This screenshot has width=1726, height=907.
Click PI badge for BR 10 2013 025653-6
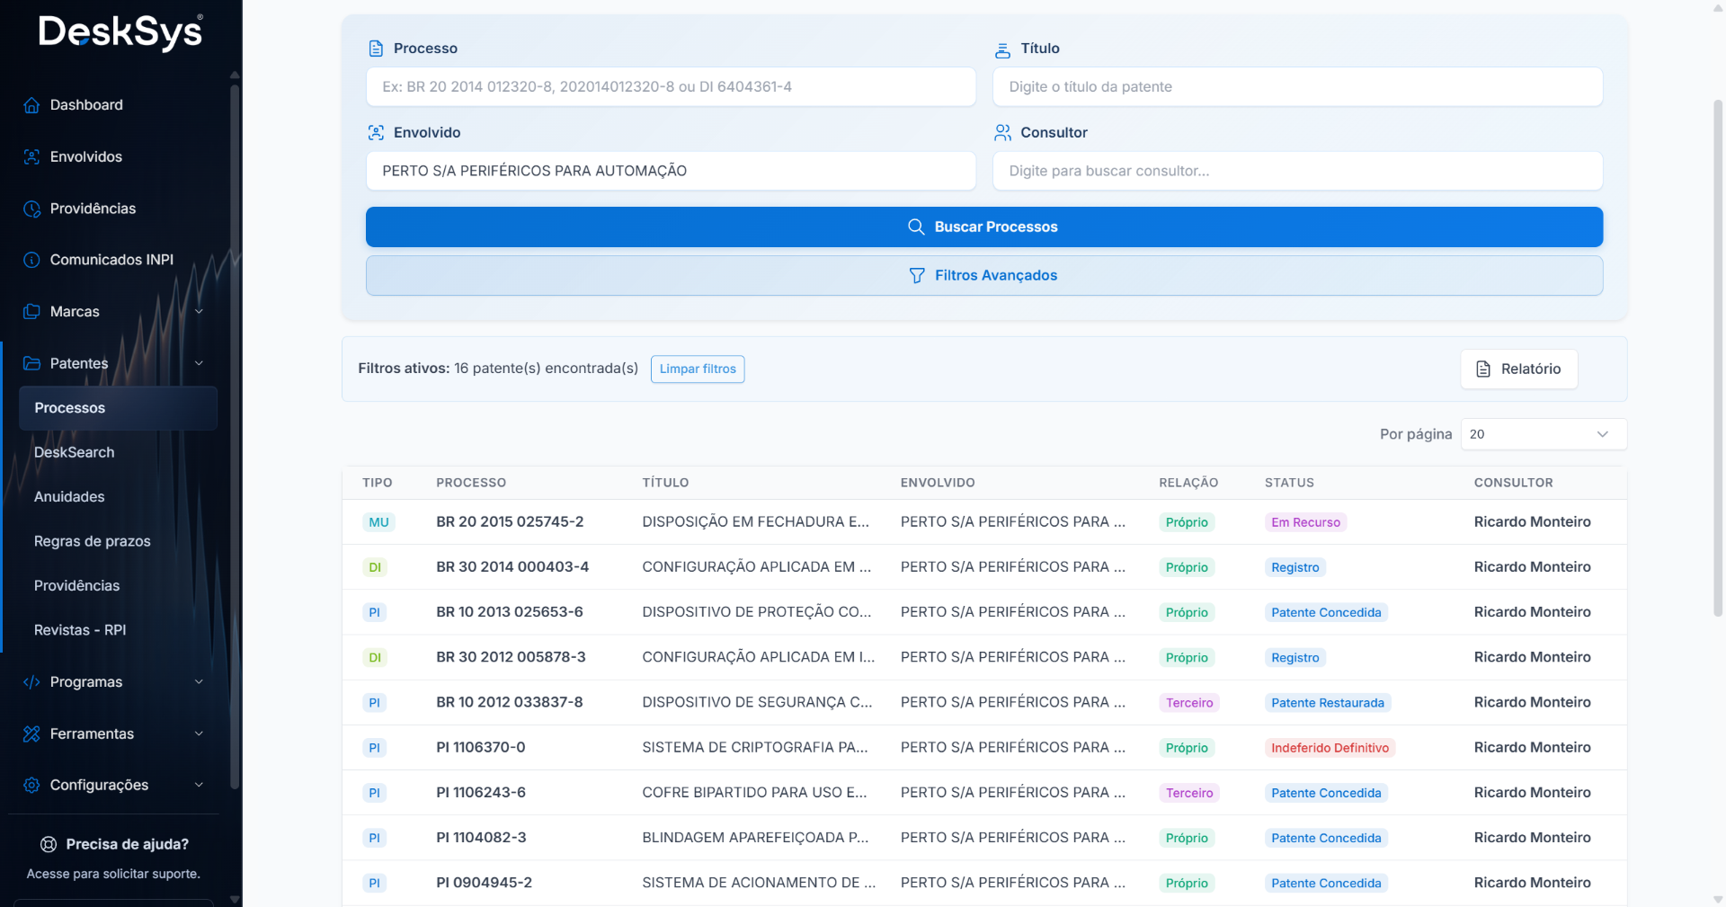375,612
